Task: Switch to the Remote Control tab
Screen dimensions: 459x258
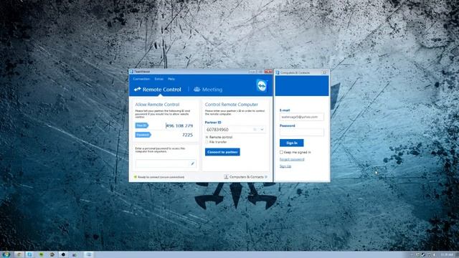Action: point(158,90)
